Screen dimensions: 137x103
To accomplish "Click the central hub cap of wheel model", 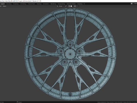I will [x=70, y=54].
